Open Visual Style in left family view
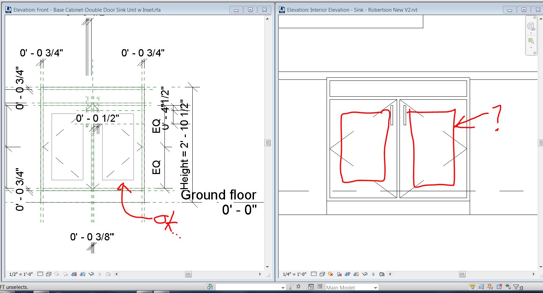This screenshot has width=543, height=293. pos(49,274)
